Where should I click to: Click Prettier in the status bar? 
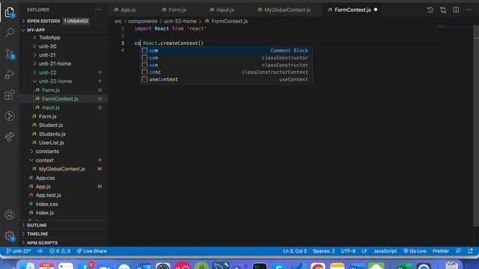coord(441,251)
